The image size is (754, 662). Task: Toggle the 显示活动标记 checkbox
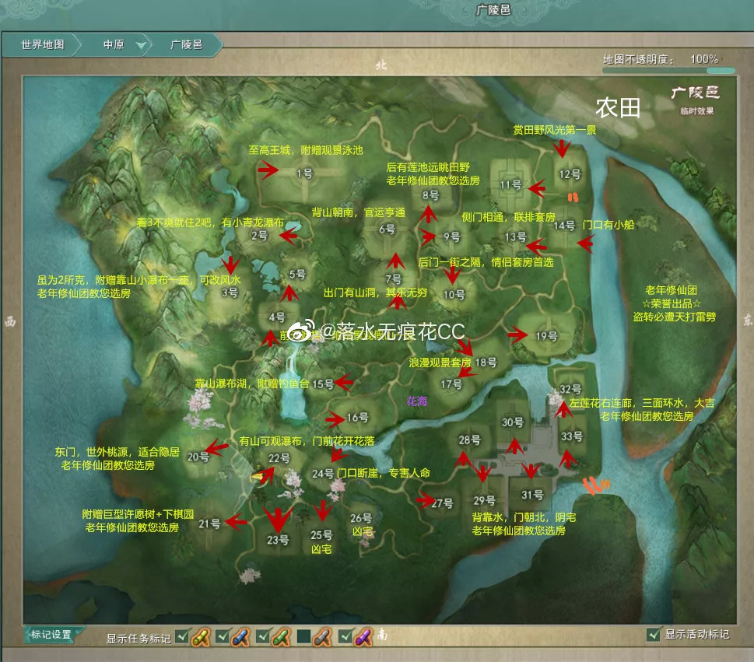653,635
